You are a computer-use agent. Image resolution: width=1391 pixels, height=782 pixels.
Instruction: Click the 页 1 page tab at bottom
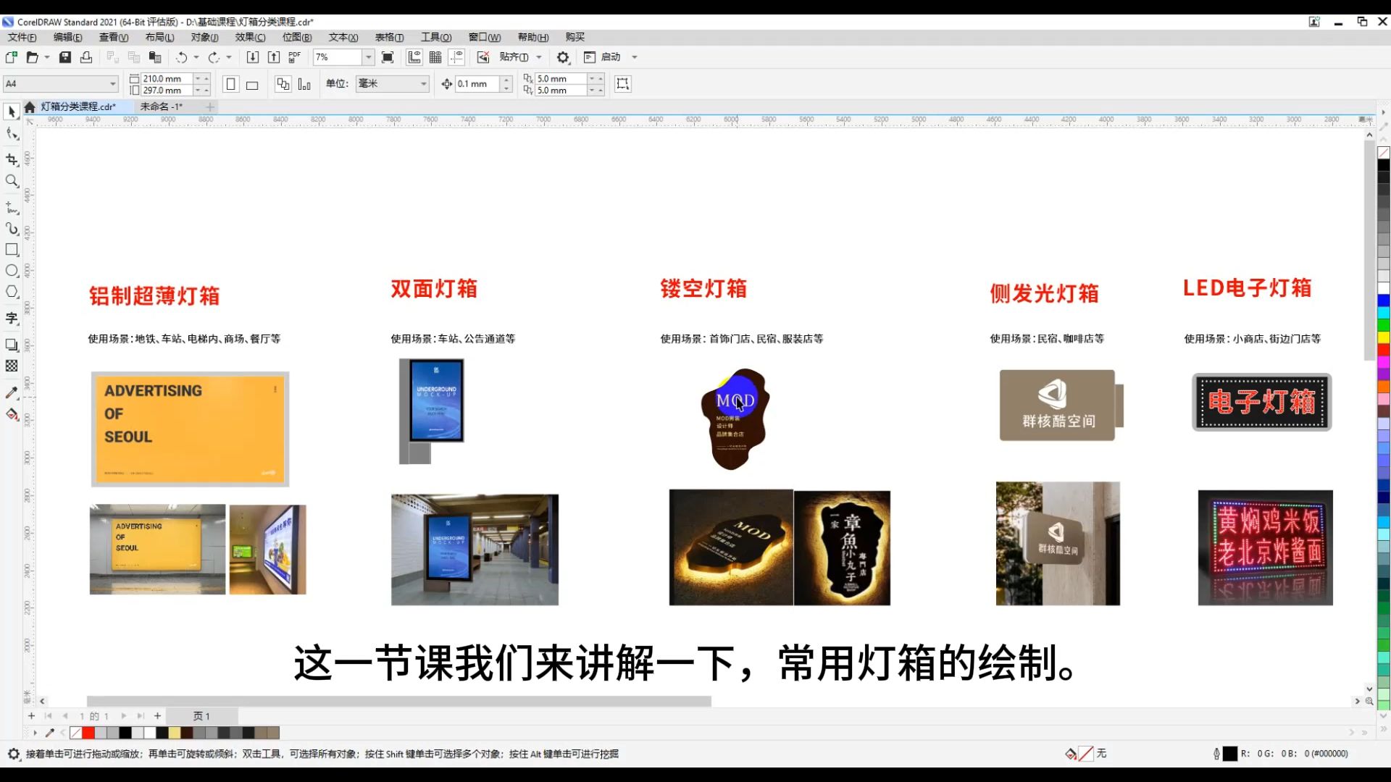(x=201, y=716)
